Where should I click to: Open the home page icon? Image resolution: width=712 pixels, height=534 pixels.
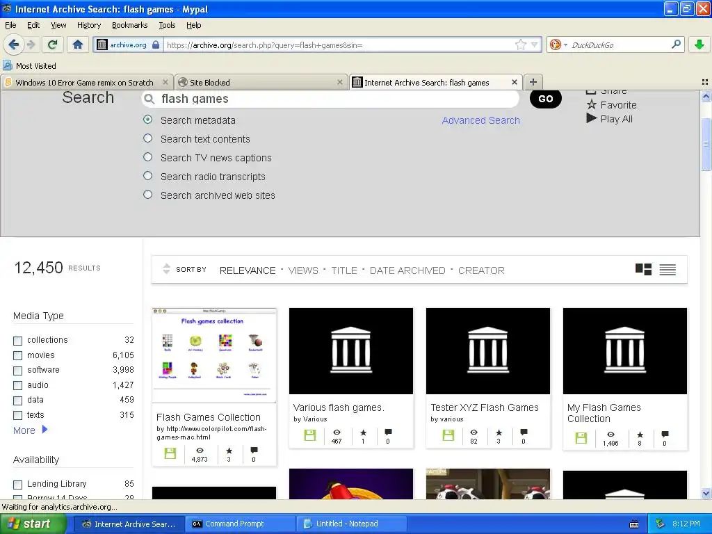pos(78,44)
